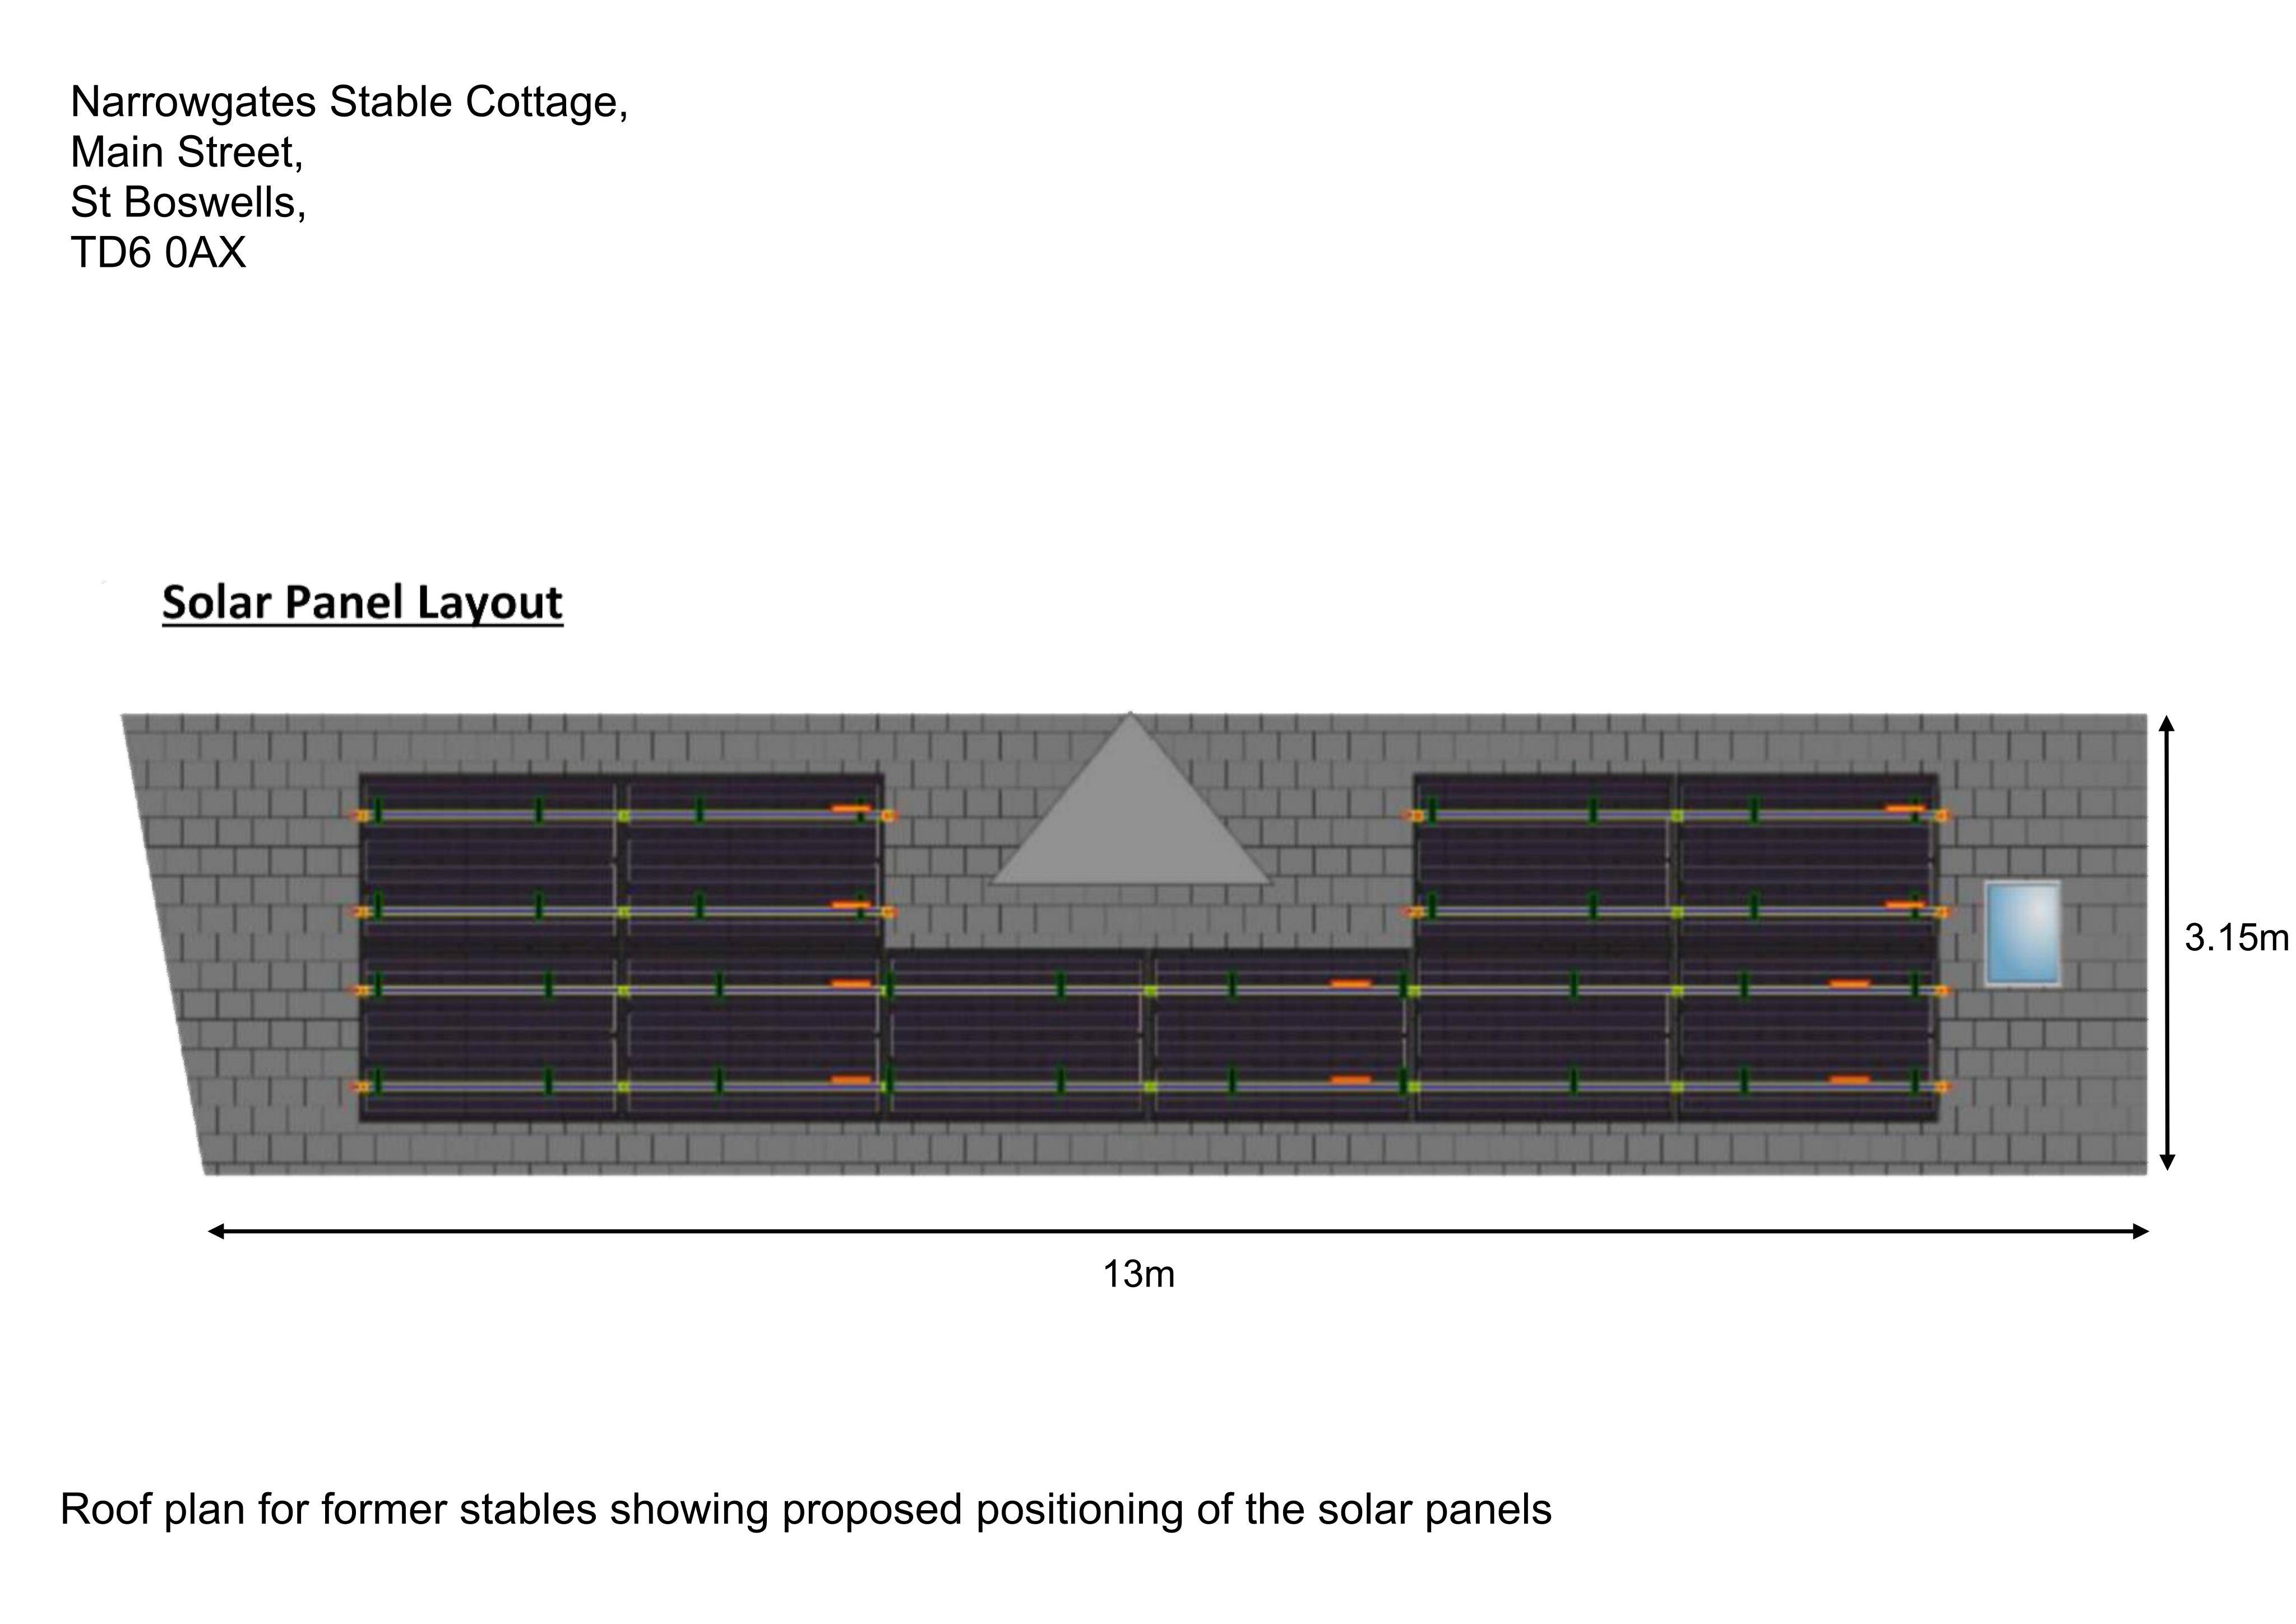This screenshot has width=2296, height=1624.
Task: Click the 'Main Street,' text line
Action: (187, 153)
